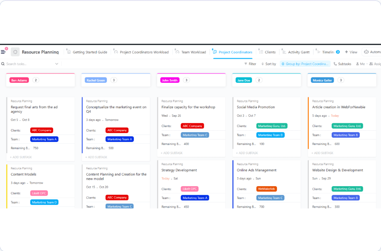
Task: Click Marketing Guru, Ltd. tag on Social Media Promotion
Action: [x=272, y=126]
